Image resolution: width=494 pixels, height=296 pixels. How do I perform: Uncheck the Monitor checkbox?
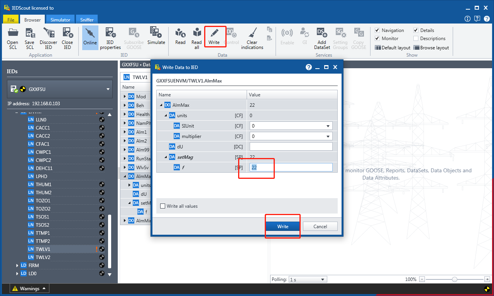(x=377, y=39)
